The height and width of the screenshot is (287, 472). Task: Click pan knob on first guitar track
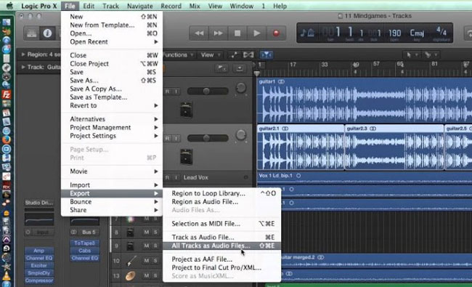pos(241,88)
